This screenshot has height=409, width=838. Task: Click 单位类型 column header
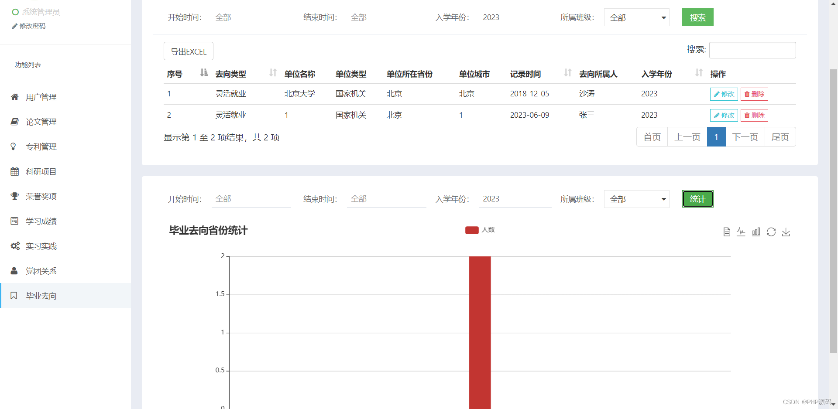[x=350, y=74]
